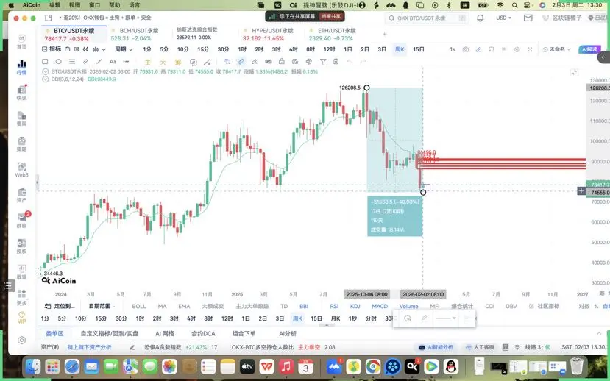Open the AI 网格 tab

(165, 333)
